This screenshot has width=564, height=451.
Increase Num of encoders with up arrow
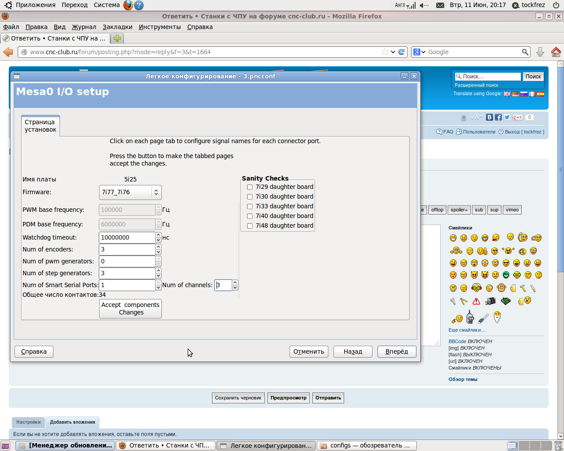pos(158,247)
